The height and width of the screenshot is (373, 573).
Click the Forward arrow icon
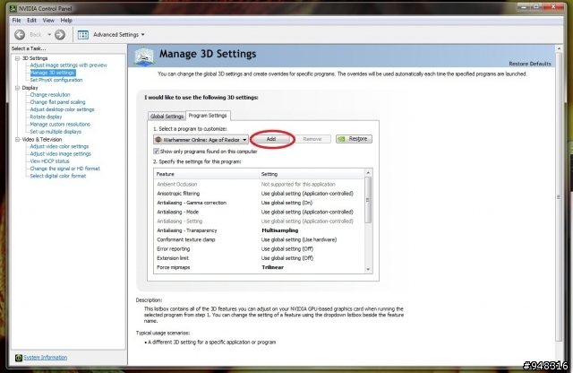click(60, 35)
